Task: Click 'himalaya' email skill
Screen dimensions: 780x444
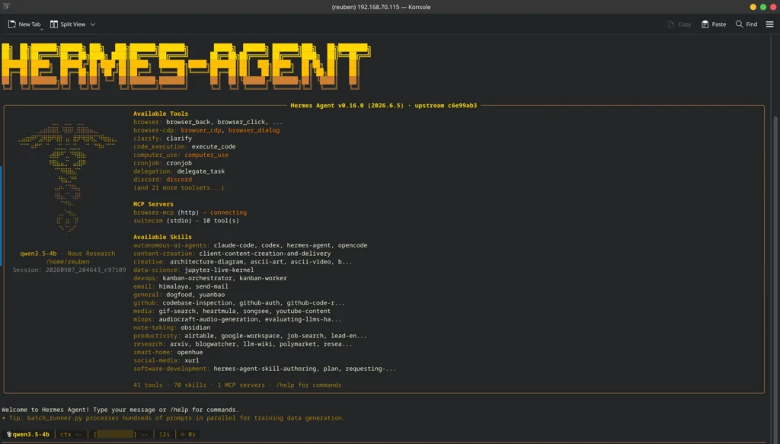Action: click(x=173, y=286)
